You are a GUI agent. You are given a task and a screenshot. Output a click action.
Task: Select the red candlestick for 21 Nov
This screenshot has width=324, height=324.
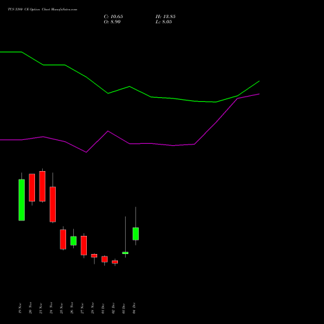(42, 186)
